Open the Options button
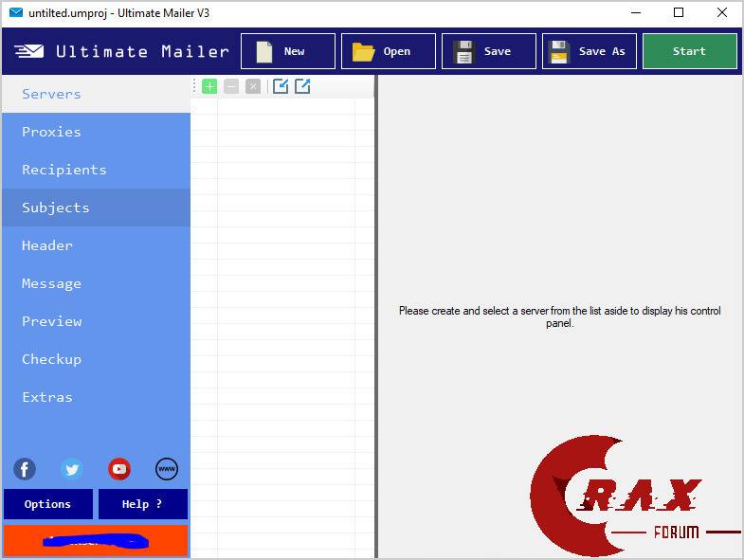Viewport: 744px width, 560px height. tap(48, 504)
